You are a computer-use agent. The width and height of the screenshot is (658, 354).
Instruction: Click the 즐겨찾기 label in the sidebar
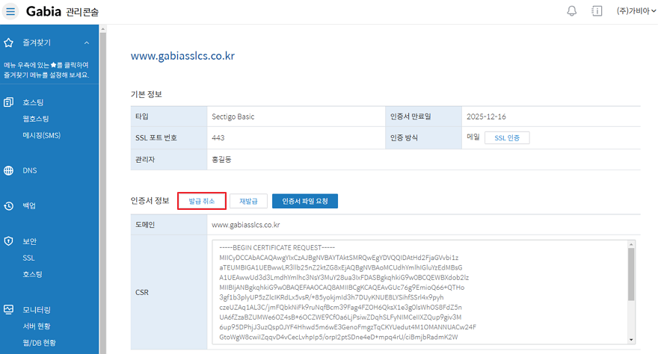coord(37,43)
